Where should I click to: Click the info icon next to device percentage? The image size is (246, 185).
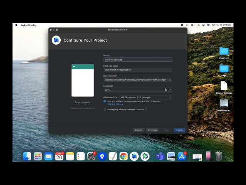pos(105,101)
